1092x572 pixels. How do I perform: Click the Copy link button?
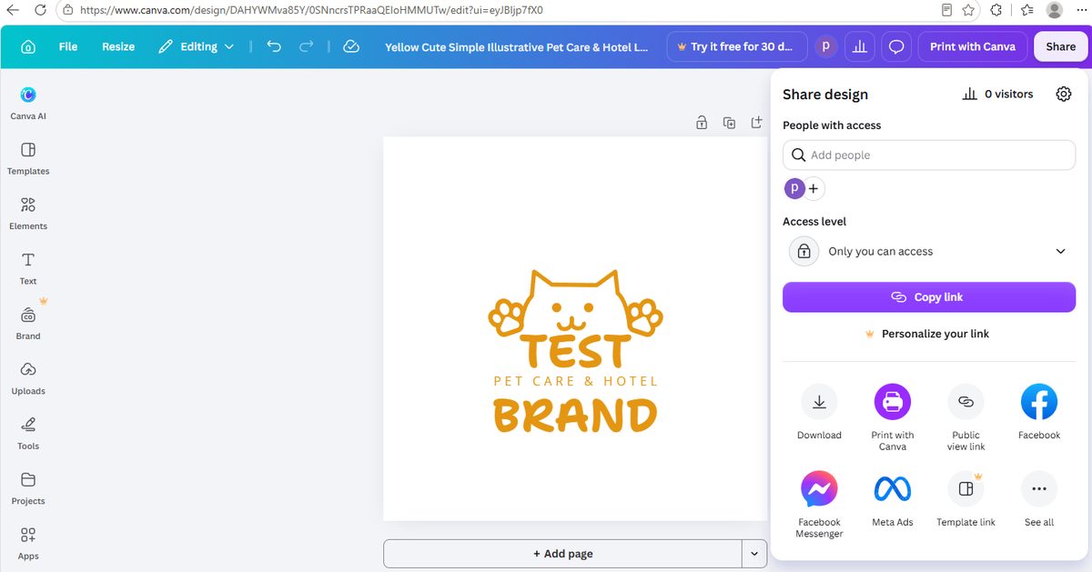(x=929, y=297)
